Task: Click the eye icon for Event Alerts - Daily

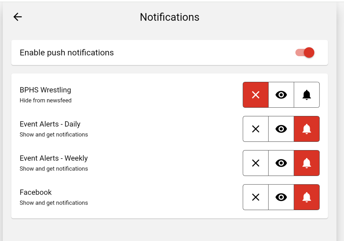Action: [x=281, y=129]
